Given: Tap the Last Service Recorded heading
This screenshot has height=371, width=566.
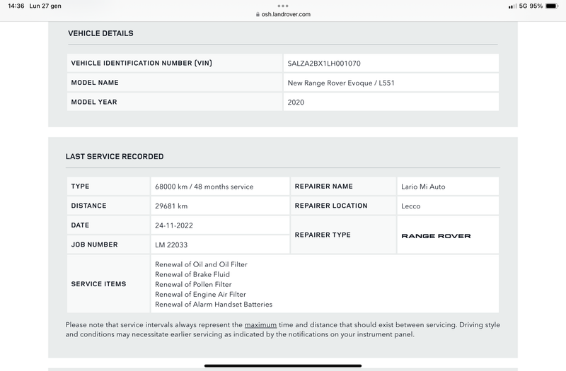Looking at the screenshot, I should 115,156.
